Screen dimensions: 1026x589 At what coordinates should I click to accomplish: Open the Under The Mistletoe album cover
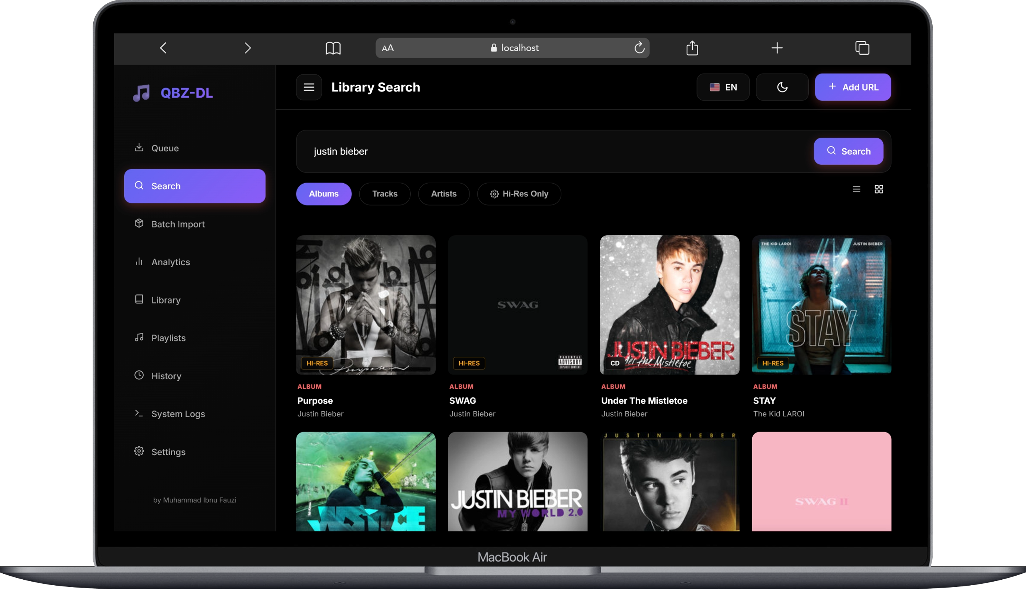click(x=670, y=305)
